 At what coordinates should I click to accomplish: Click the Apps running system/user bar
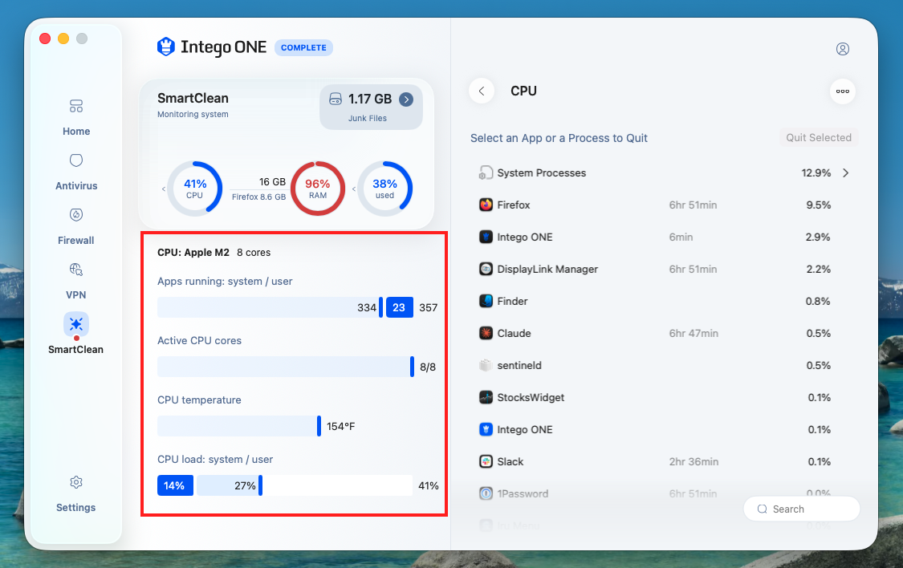[285, 307]
